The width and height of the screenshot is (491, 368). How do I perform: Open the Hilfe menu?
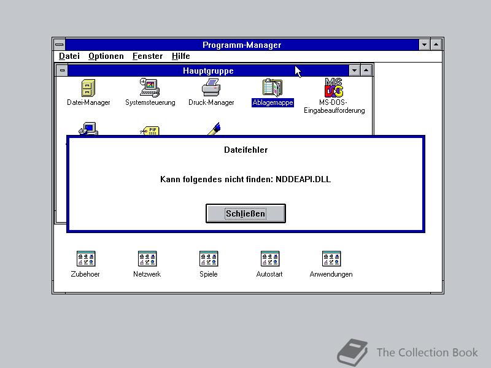180,56
